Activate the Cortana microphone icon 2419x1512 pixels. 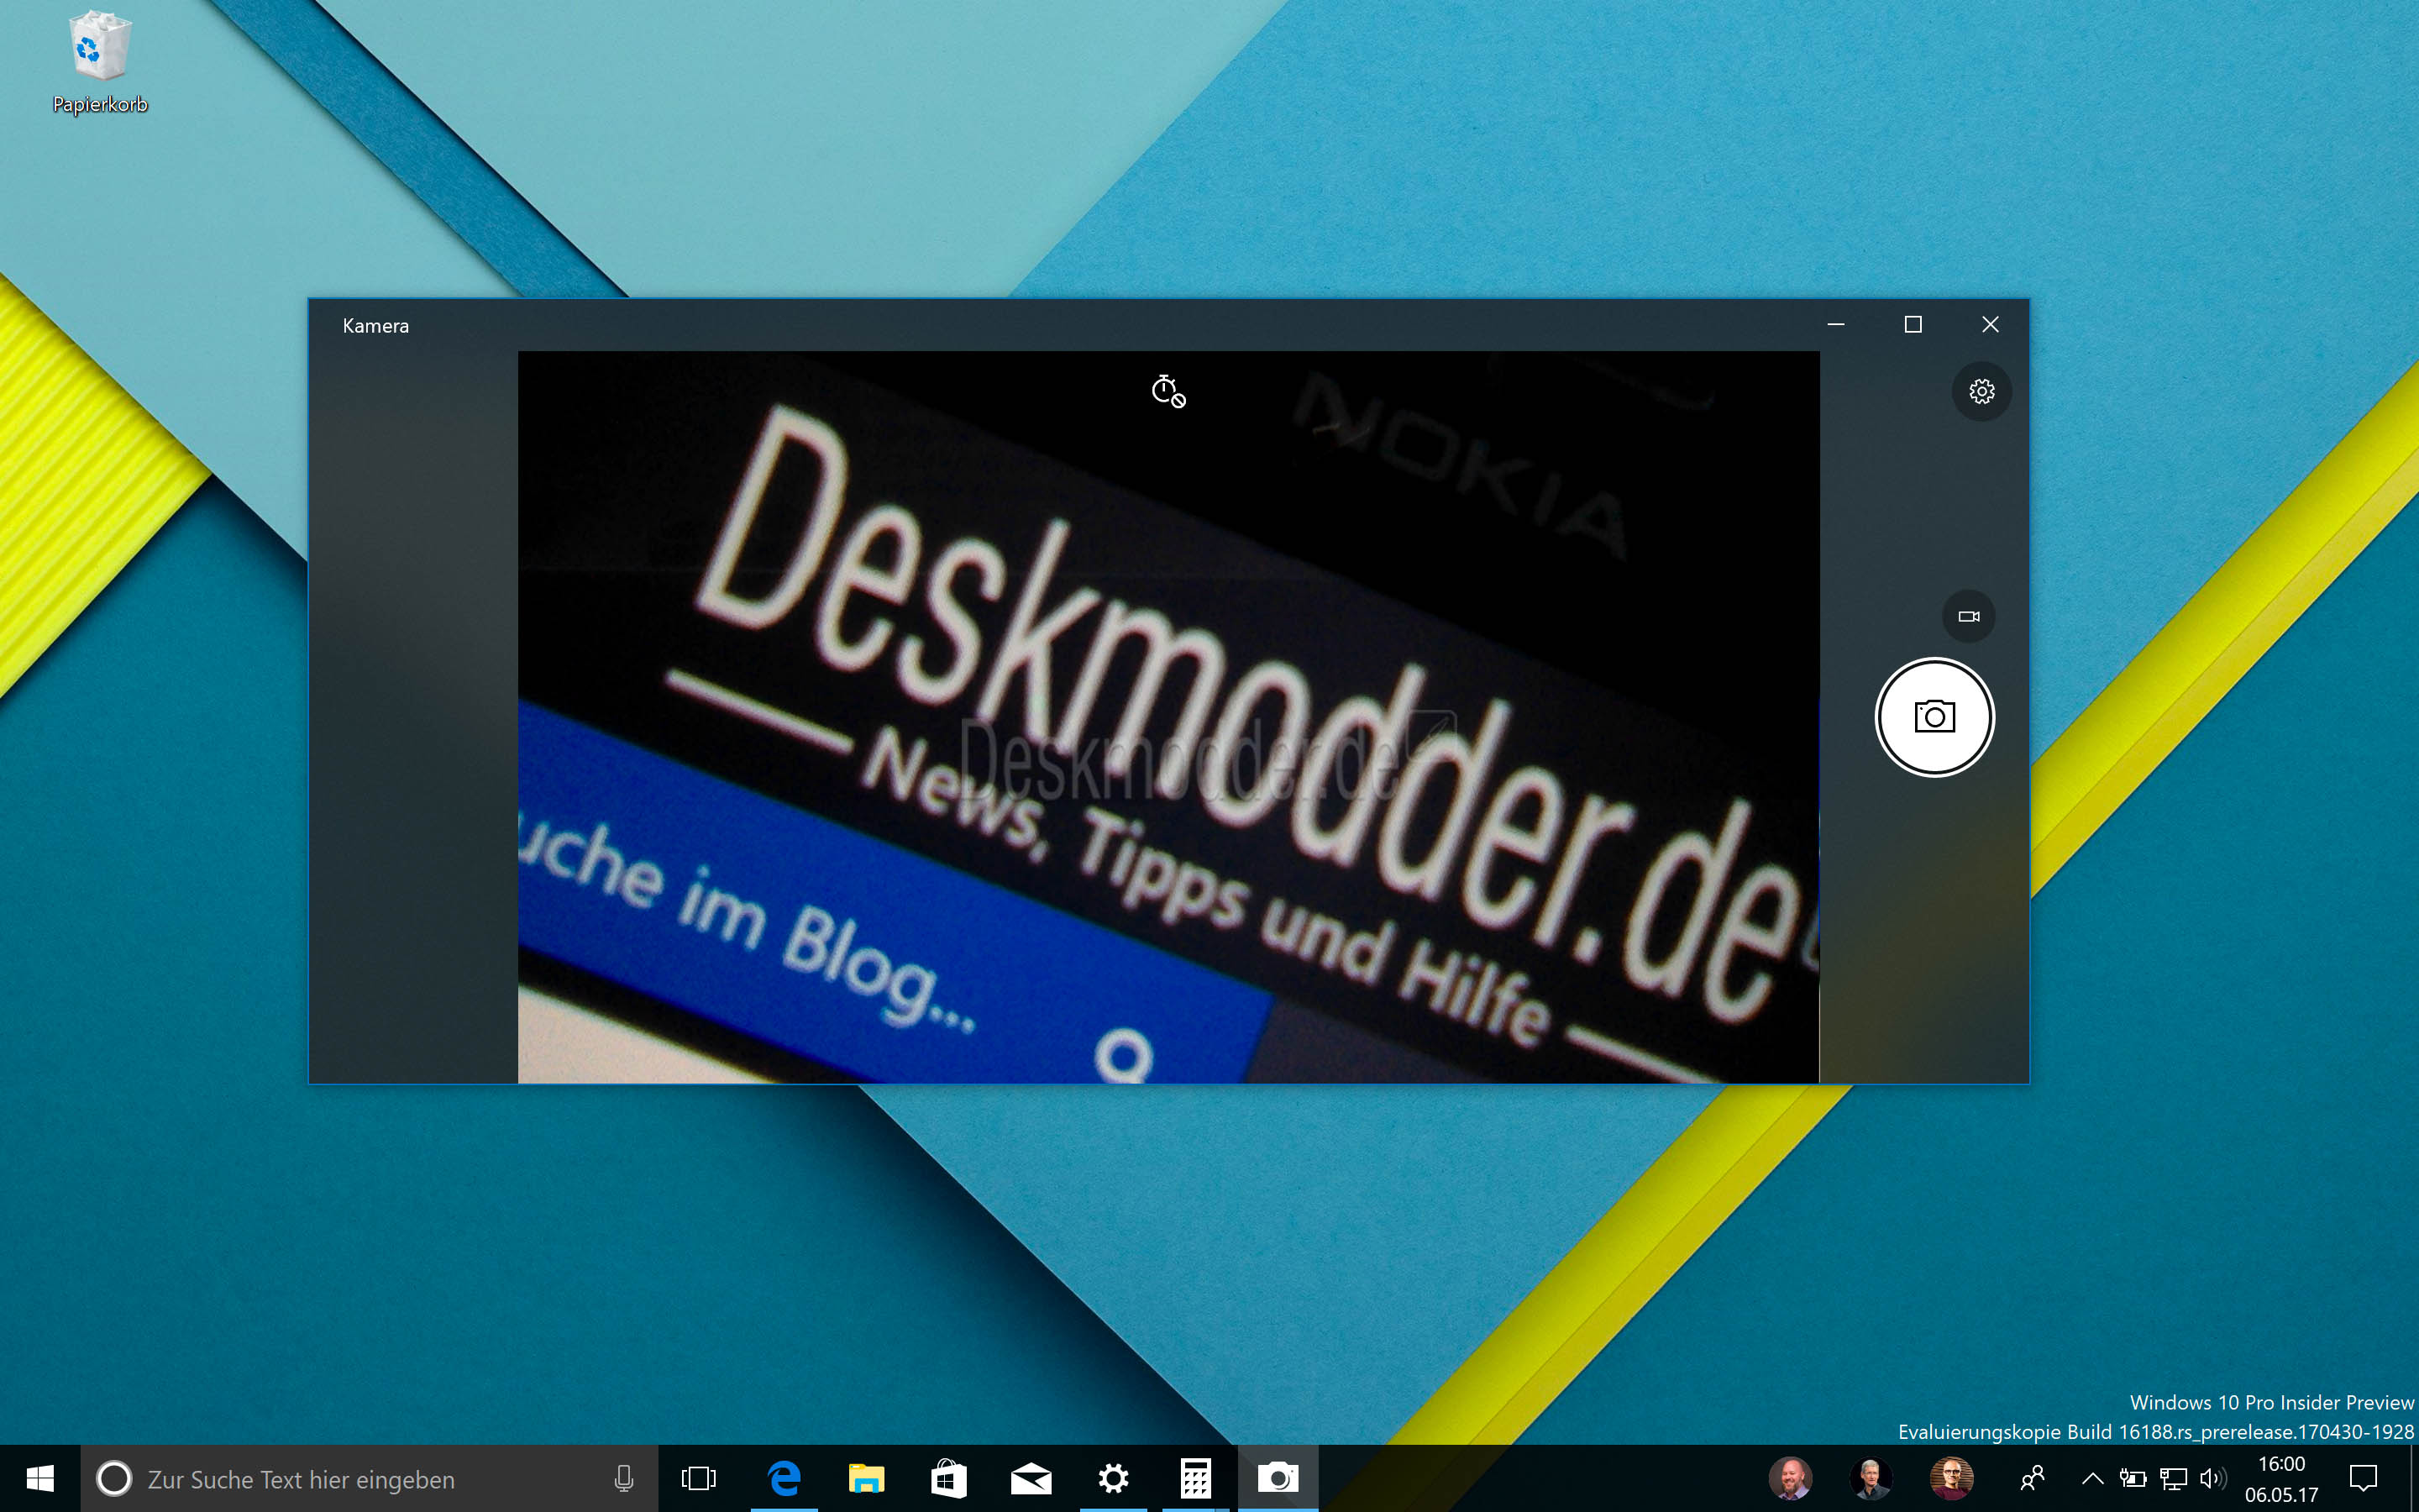(624, 1478)
